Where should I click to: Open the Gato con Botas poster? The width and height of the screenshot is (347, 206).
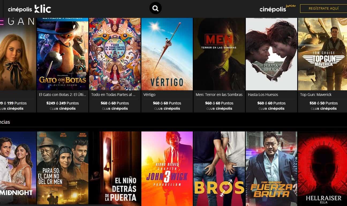coord(63,54)
